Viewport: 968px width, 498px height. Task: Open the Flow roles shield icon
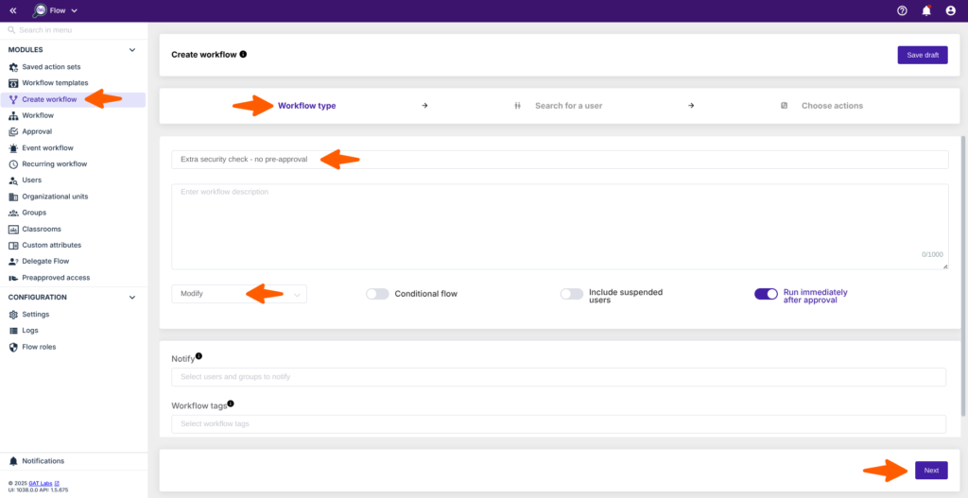[13, 347]
